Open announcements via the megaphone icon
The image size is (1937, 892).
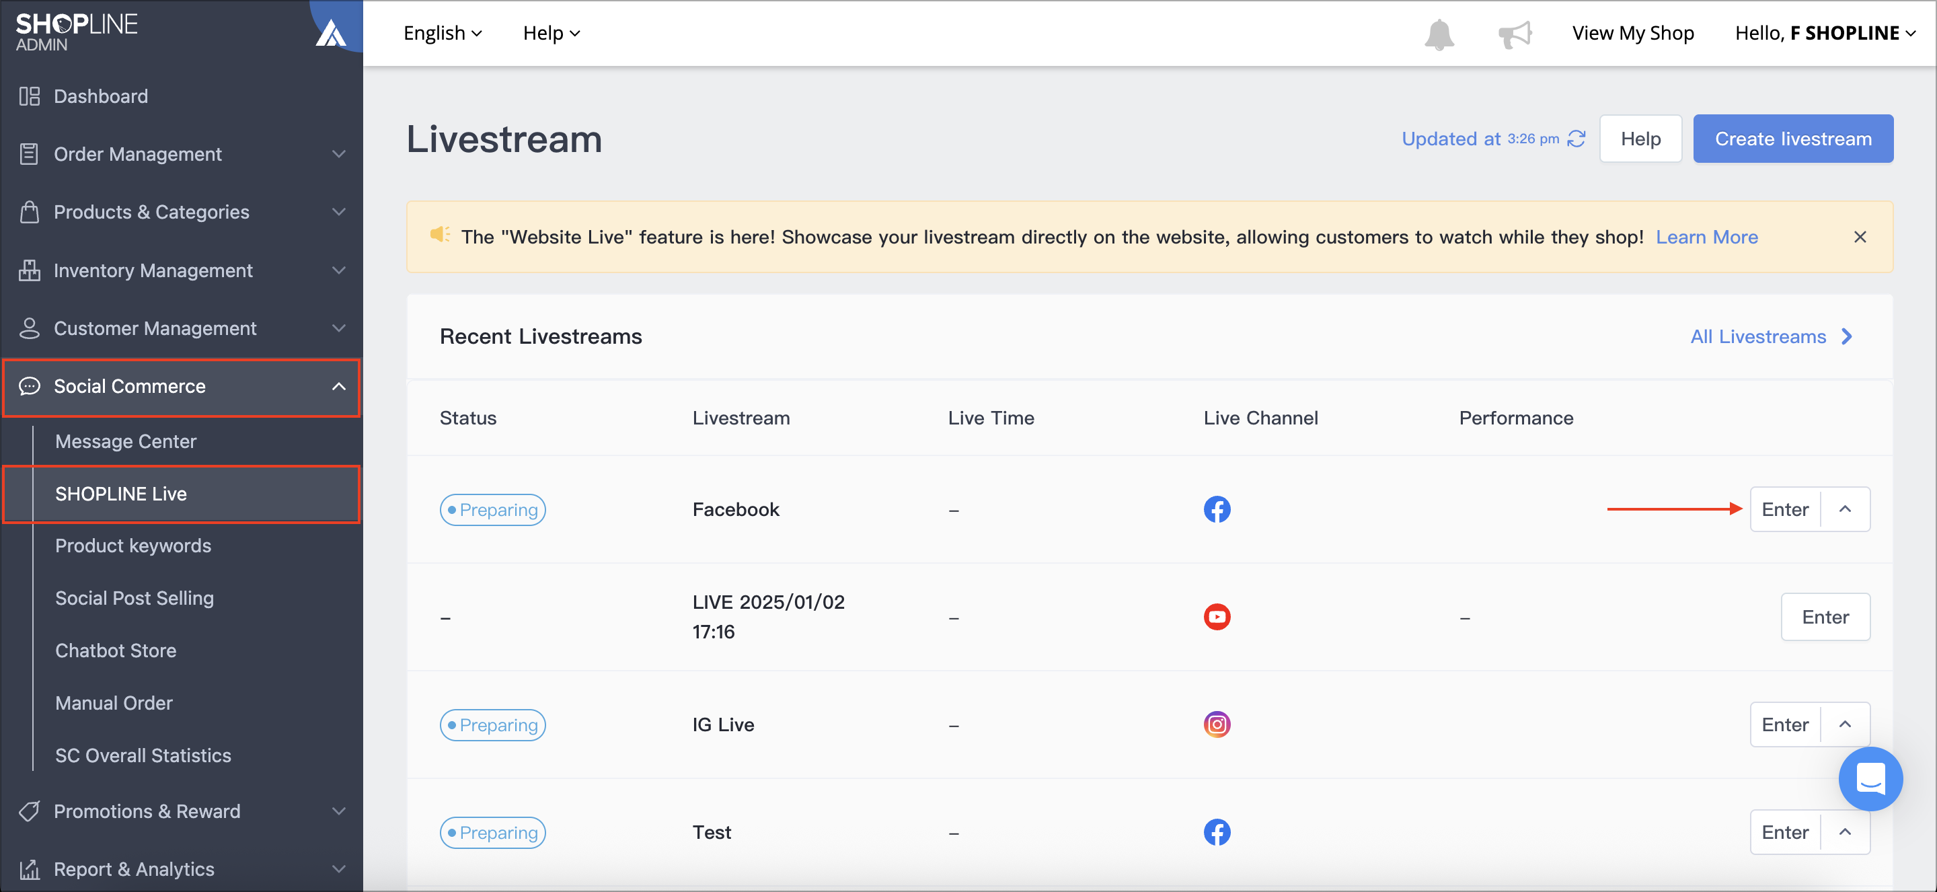pyautogui.click(x=1515, y=34)
